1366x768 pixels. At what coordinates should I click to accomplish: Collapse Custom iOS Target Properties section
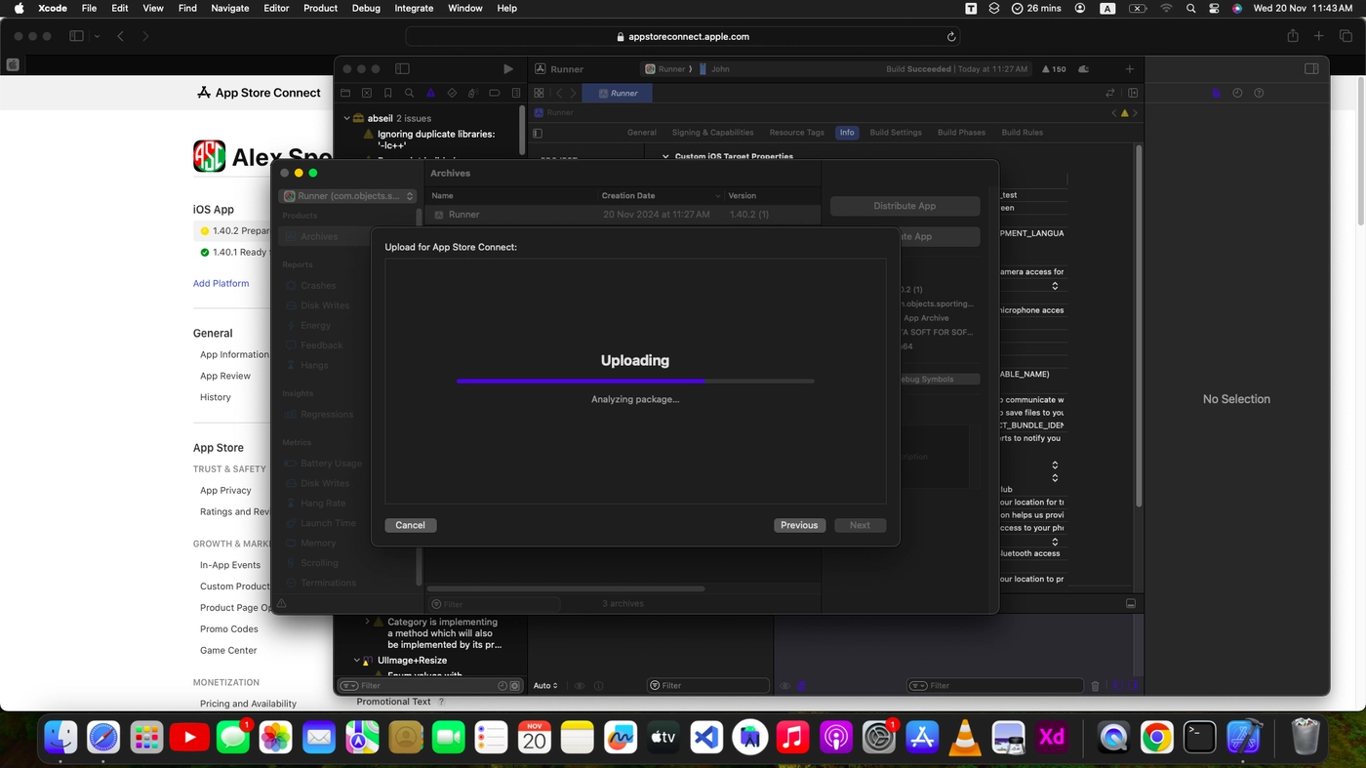point(666,156)
